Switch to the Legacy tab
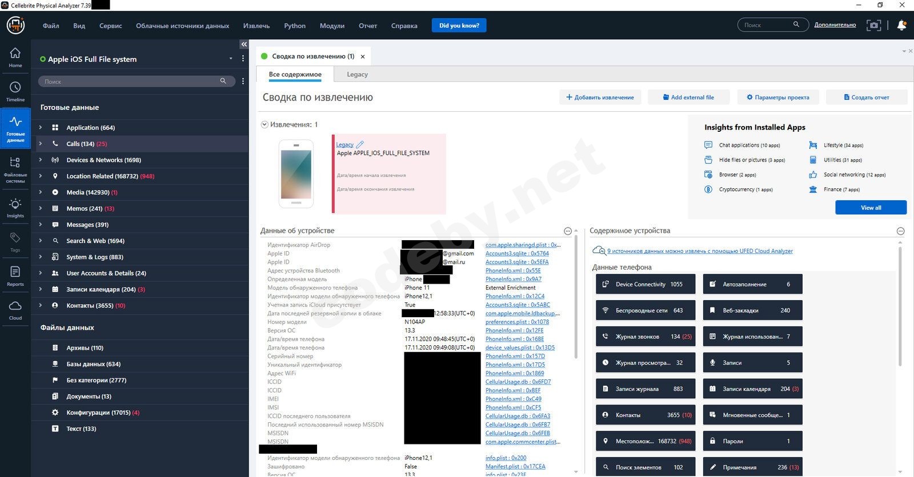The image size is (914, 477). (358, 74)
